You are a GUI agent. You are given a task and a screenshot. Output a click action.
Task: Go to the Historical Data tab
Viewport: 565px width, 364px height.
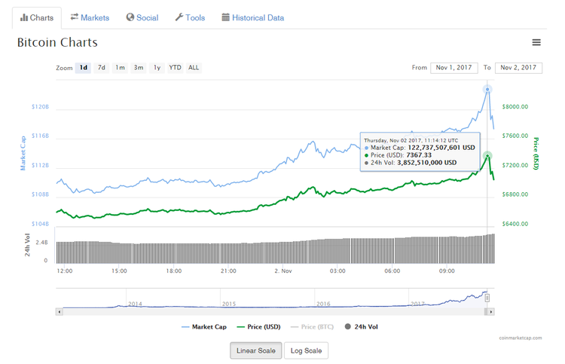[x=252, y=17]
